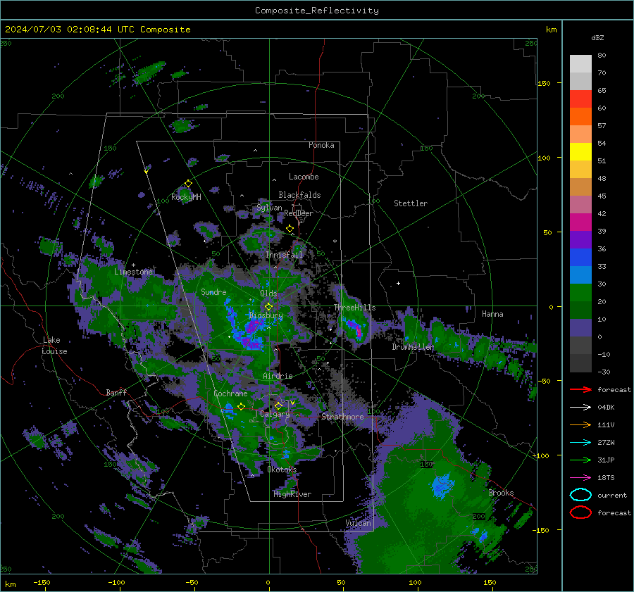The width and height of the screenshot is (634, 592).
Task: Click the Brooks city label
Action: pos(501,493)
